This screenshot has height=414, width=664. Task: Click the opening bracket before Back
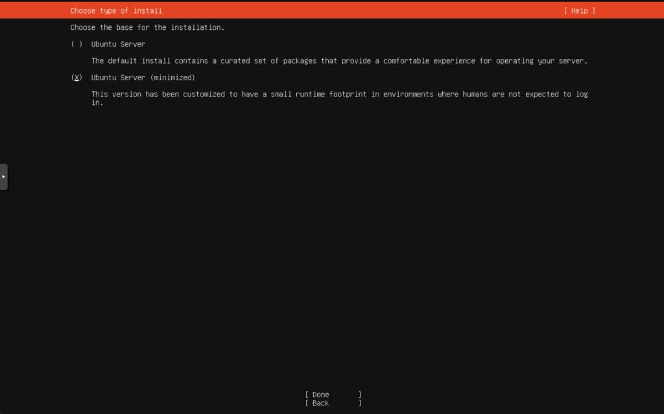(307, 403)
